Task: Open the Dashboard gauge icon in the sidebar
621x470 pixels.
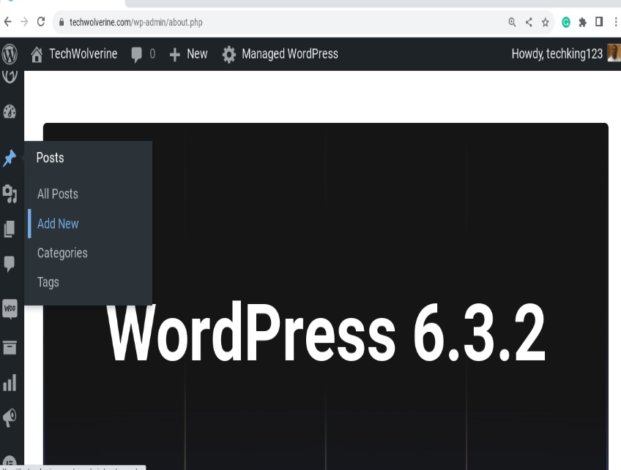Action: point(10,112)
